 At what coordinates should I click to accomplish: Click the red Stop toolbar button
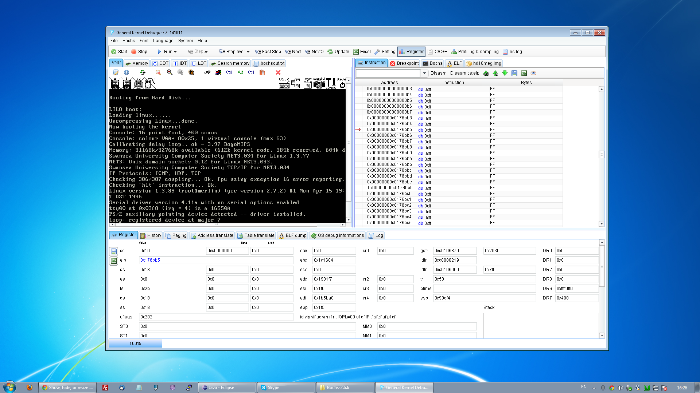point(139,52)
